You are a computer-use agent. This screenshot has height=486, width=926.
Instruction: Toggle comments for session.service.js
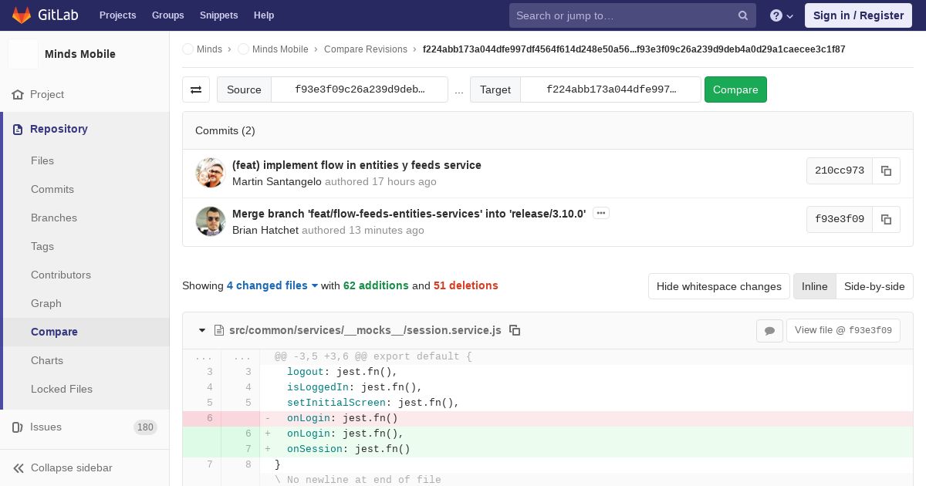(x=769, y=330)
